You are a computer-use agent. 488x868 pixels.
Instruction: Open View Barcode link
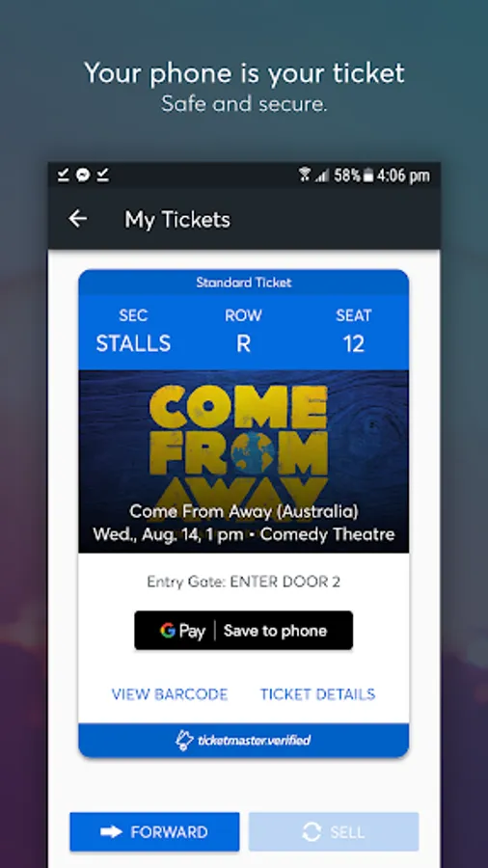(x=170, y=694)
